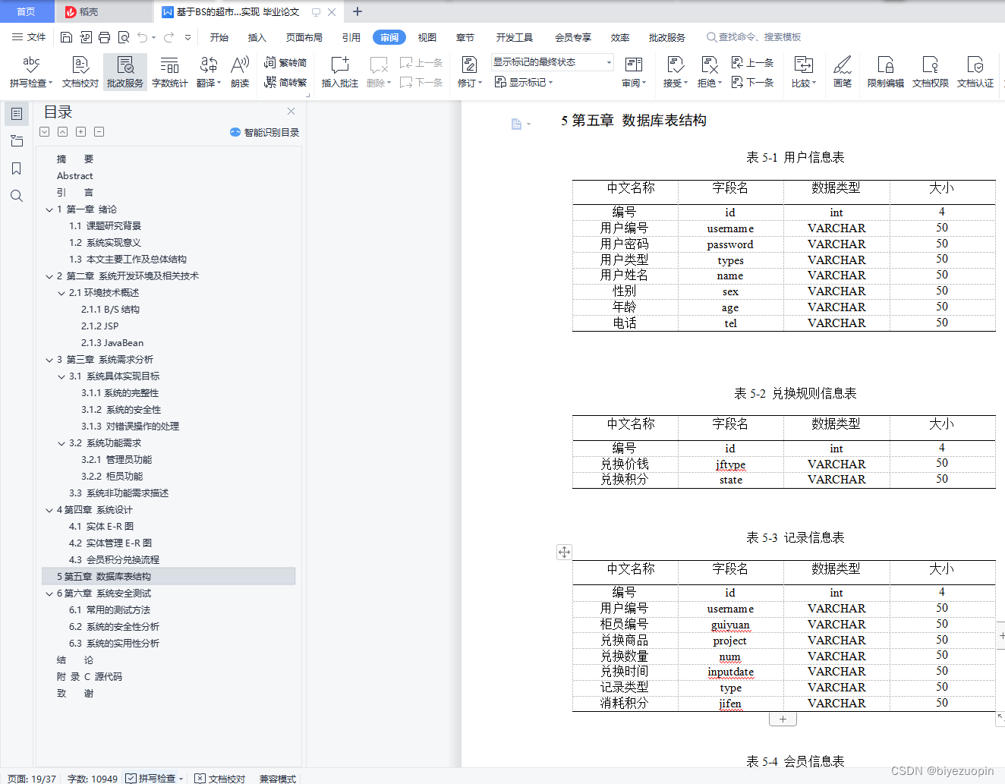Collapse the 6第六章 系统安全测试 node
Viewport: 1005px width, 784px height.
[x=49, y=594]
